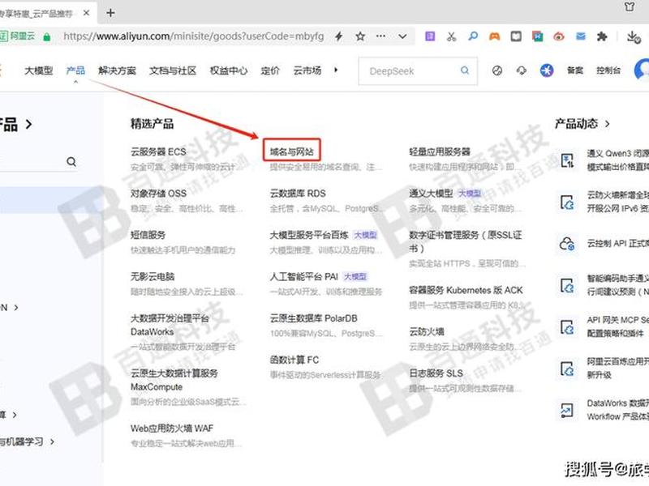The image size is (649, 486).
Task: Expand the address bar dropdown chevron
Action: pos(402,36)
